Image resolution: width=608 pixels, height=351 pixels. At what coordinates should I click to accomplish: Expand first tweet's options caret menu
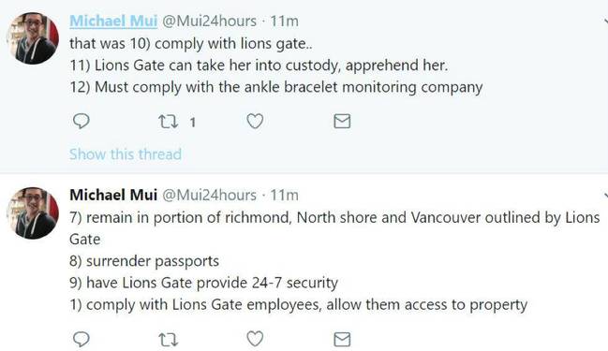[x=605, y=22]
